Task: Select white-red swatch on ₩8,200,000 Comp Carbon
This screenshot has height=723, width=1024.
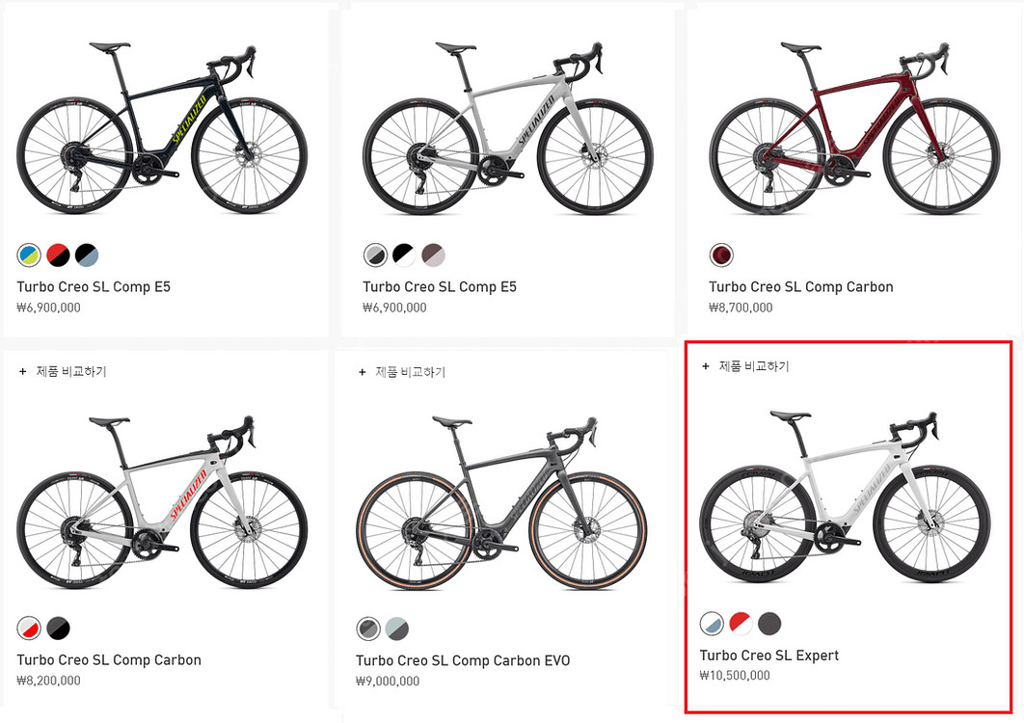Action: click(x=29, y=629)
